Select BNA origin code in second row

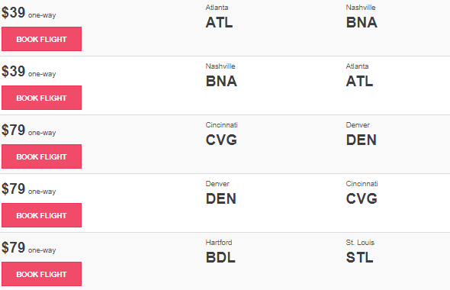point(221,81)
